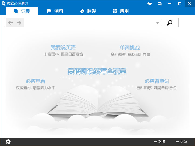Switch to the 例句 tab
This screenshot has height=146, width=195.
(55, 11)
